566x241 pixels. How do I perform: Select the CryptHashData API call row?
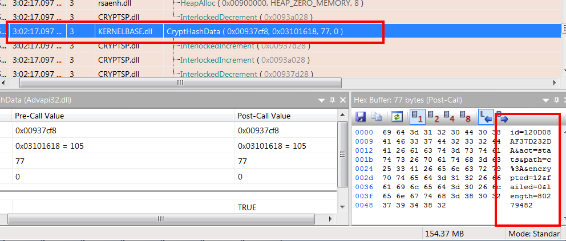(254, 31)
